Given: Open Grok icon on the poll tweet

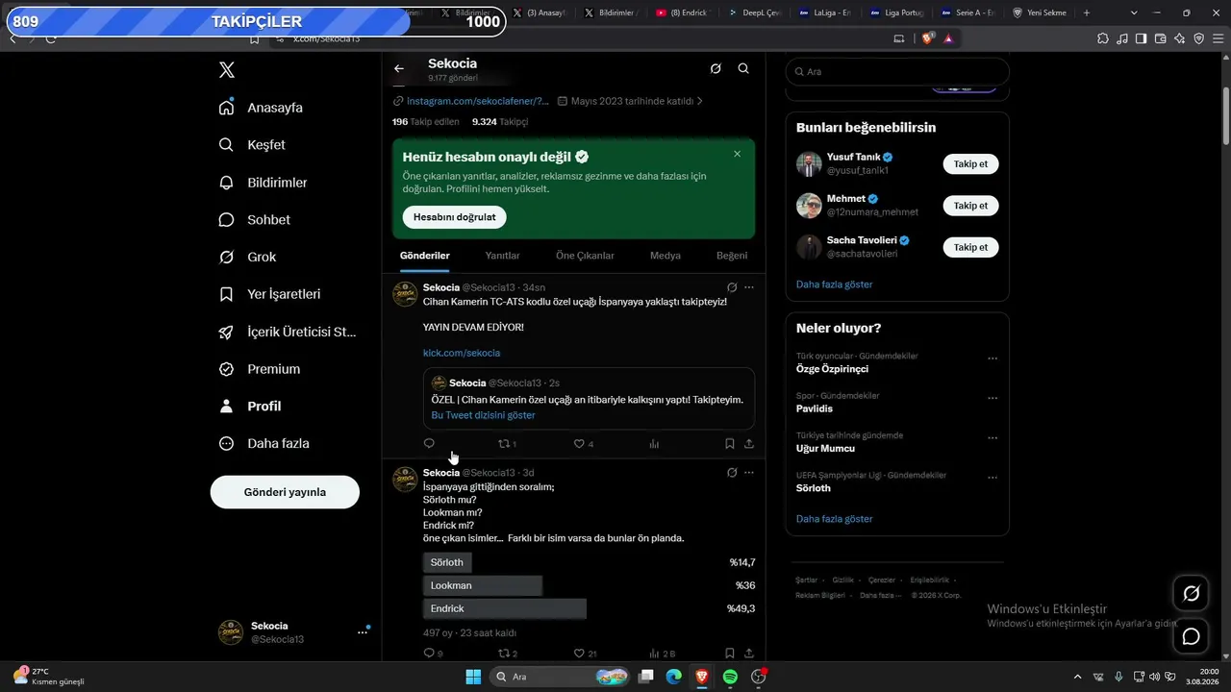Looking at the screenshot, I should pos(732,473).
